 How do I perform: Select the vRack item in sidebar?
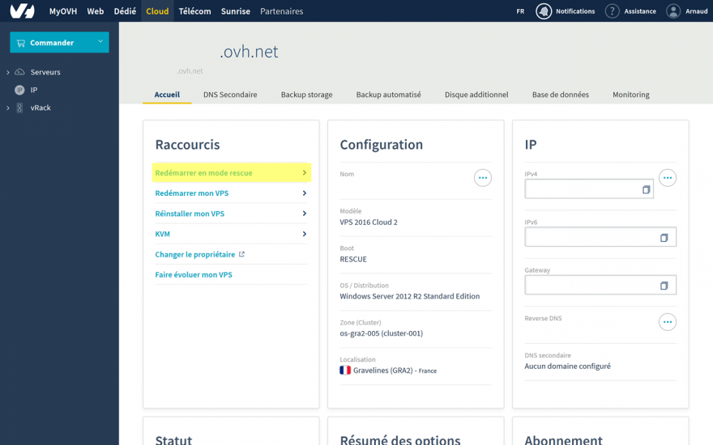tap(41, 108)
